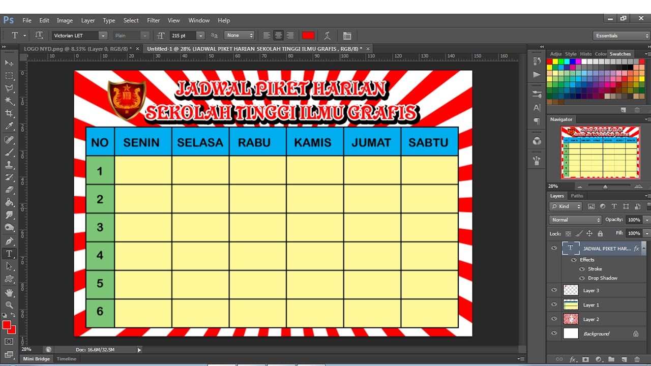
Task: Click the delete layer trash icon
Action: 638,359
